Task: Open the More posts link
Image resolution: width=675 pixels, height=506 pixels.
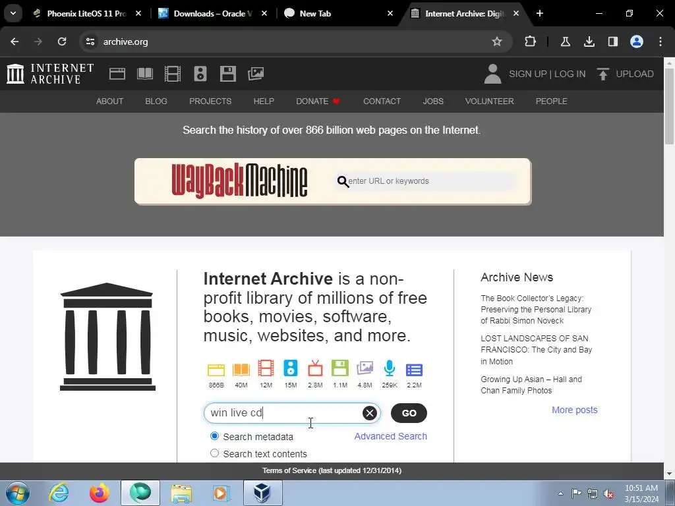Action: coord(575,410)
